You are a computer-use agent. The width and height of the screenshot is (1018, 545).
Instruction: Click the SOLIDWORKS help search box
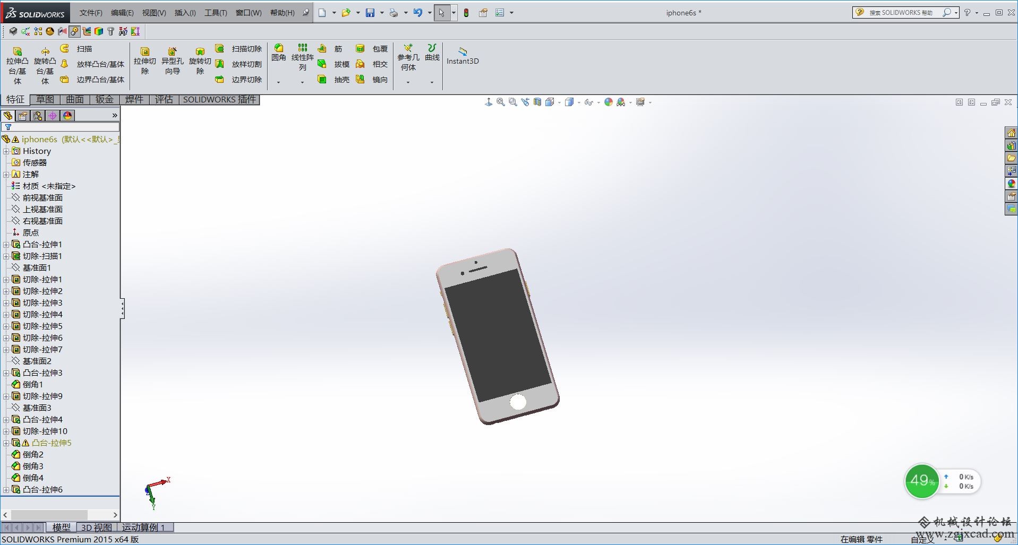coord(906,13)
